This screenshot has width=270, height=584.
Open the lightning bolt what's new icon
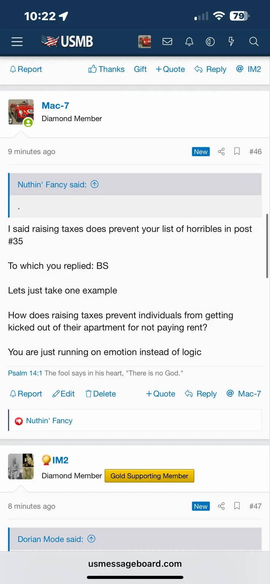point(231,42)
